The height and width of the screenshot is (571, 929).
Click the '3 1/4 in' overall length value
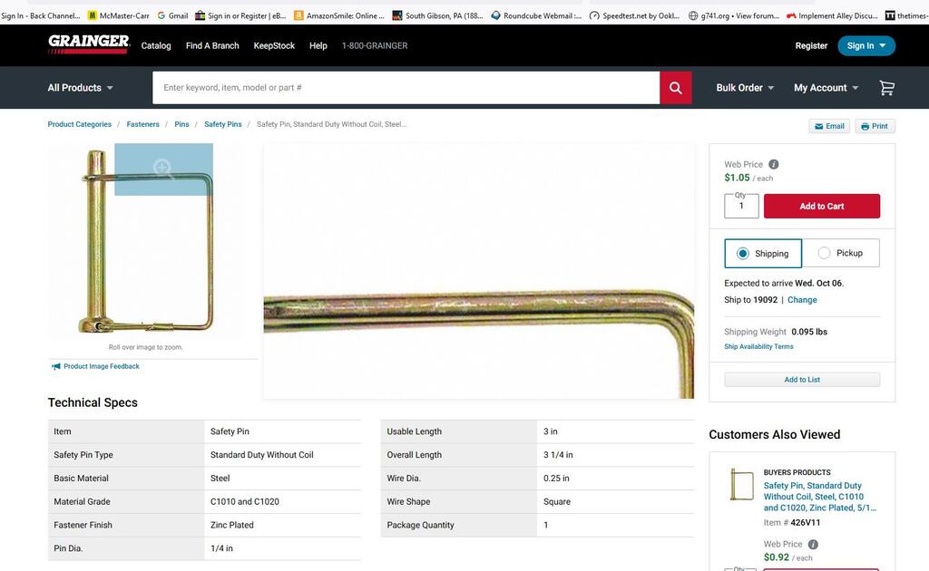pyautogui.click(x=558, y=455)
